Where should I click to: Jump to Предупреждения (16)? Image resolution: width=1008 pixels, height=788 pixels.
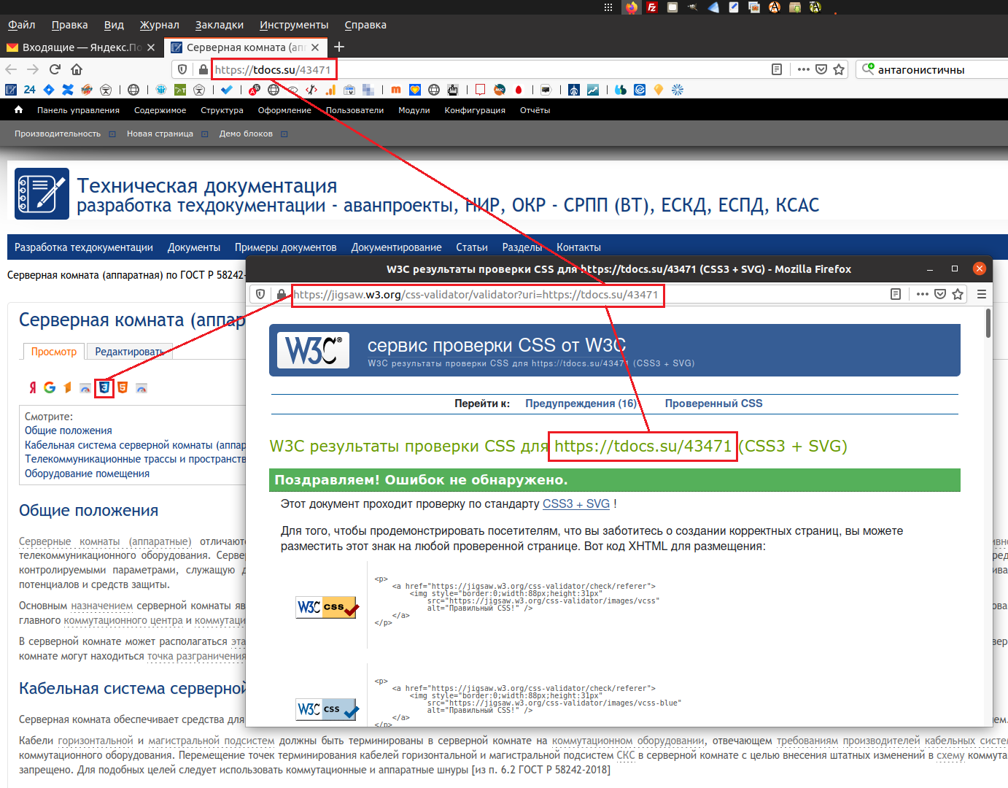581,403
